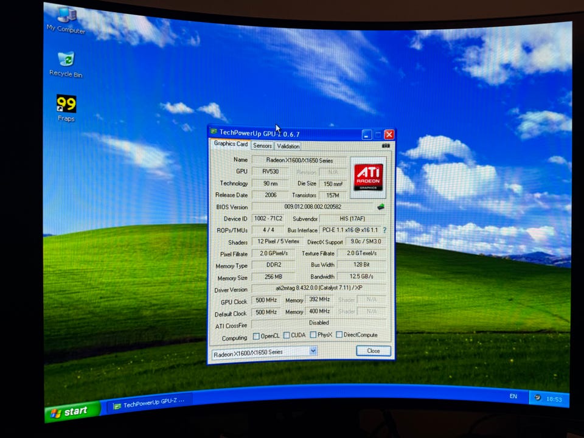Click Bus Interface field PCI-E 1.1 x16
584x438 pixels.
(350, 230)
